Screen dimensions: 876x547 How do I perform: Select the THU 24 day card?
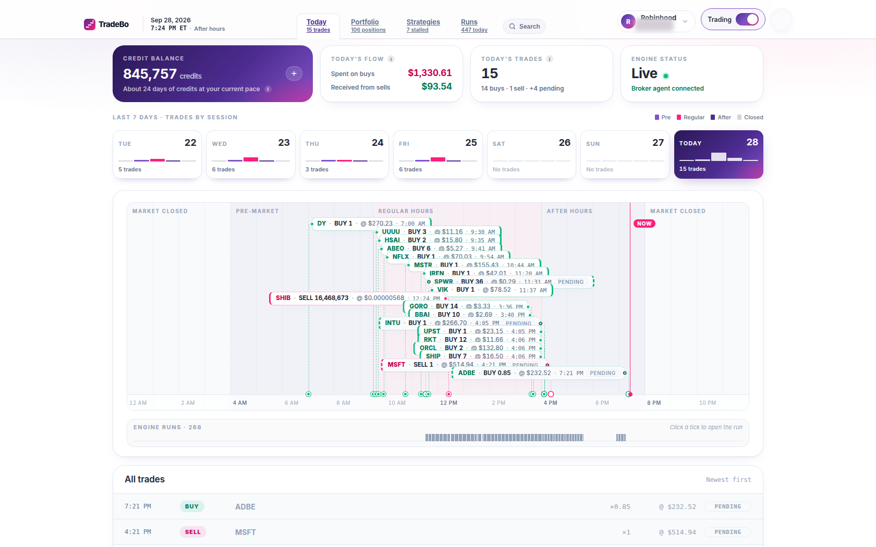click(344, 155)
